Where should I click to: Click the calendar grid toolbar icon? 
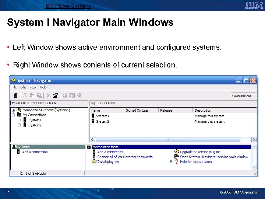(72, 95)
